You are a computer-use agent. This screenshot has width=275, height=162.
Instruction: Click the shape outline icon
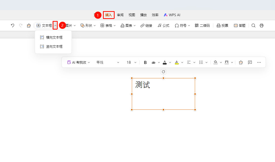[x=227, y=62]
